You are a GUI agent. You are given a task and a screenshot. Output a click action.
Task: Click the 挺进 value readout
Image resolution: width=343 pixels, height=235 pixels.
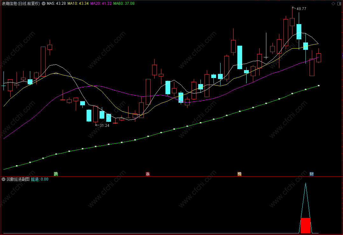tap(39, 179)
